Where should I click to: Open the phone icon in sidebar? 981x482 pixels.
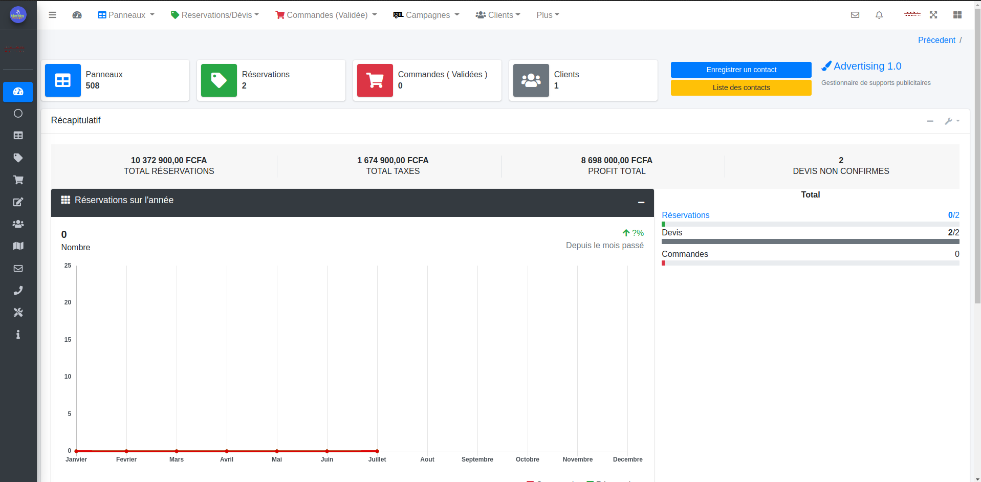(18, 290)
